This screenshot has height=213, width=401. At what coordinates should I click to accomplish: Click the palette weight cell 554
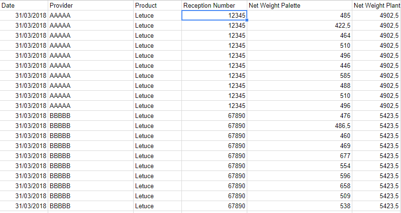pos(299,166)
